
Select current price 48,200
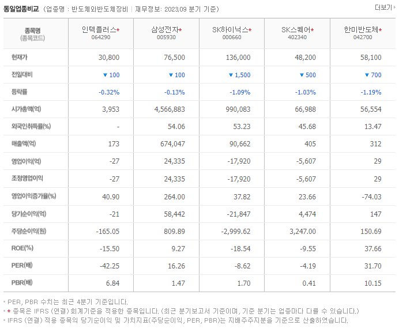pyautogui.click(x=306, y=58)
